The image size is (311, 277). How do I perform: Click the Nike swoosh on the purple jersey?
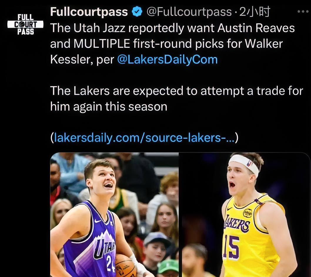(x=98, y=221)
